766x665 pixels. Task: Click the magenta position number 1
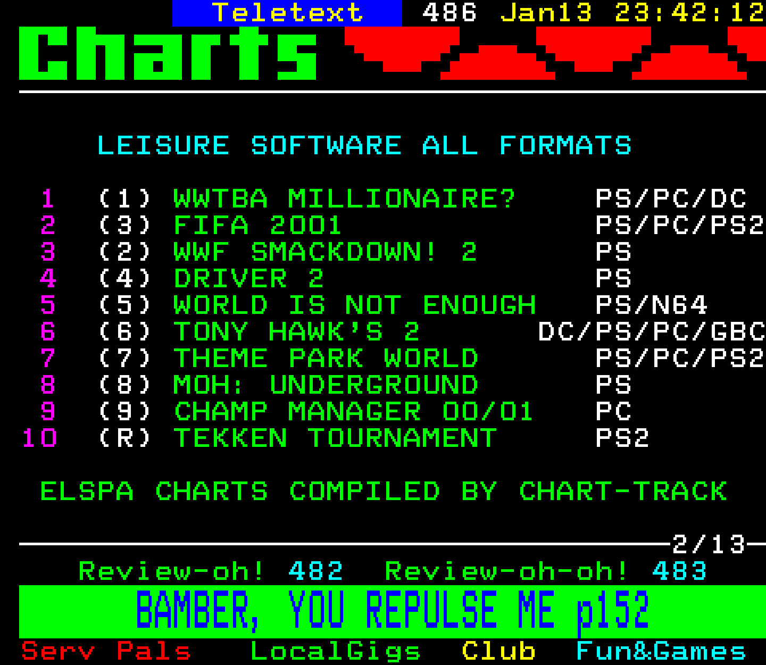(x=48, y=199)
